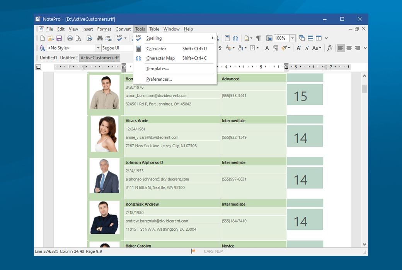Open the Format menu

(x=104, y=29)
